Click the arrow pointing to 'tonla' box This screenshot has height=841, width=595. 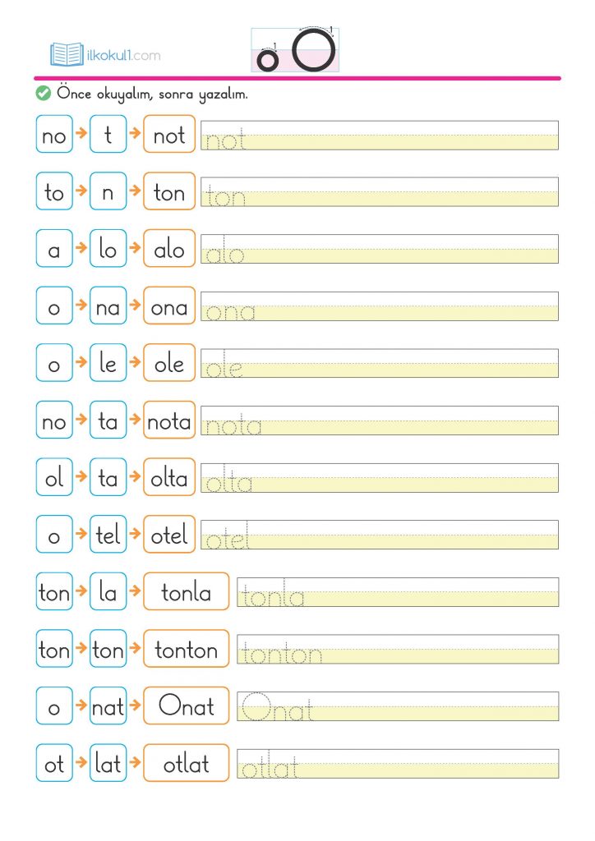[x=135, y=591]
